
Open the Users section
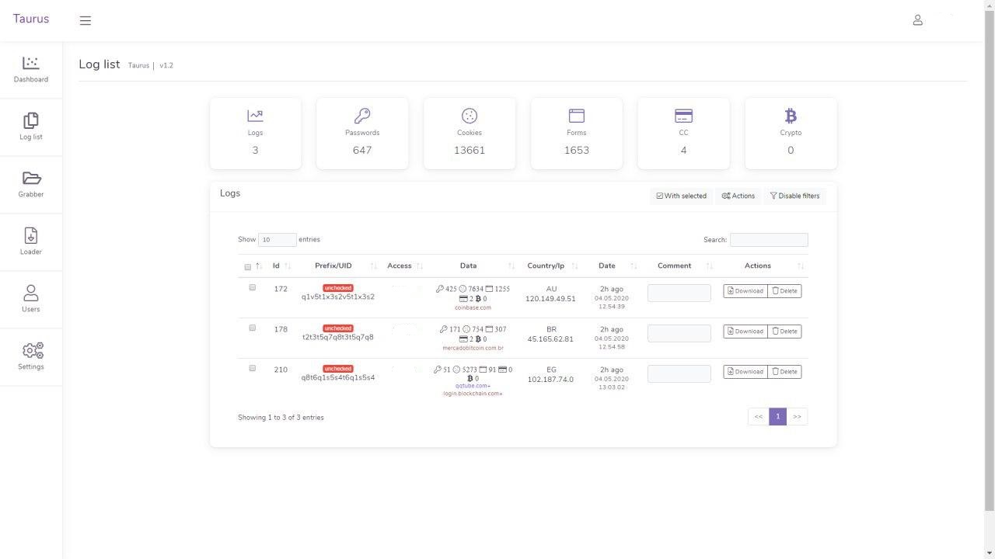[31, 300]
